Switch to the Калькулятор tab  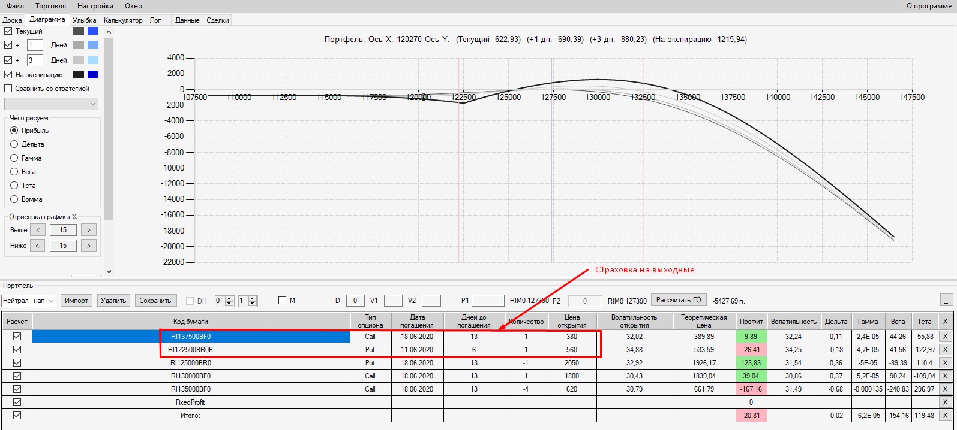click(x=123, y=20)
